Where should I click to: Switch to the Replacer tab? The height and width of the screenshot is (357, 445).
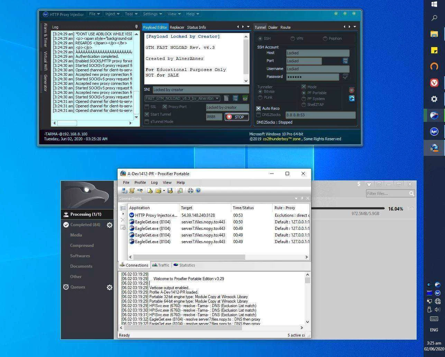pyautogui.click(x=177, y=27)
